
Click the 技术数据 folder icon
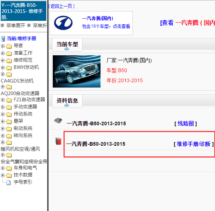tap(9, 175)
